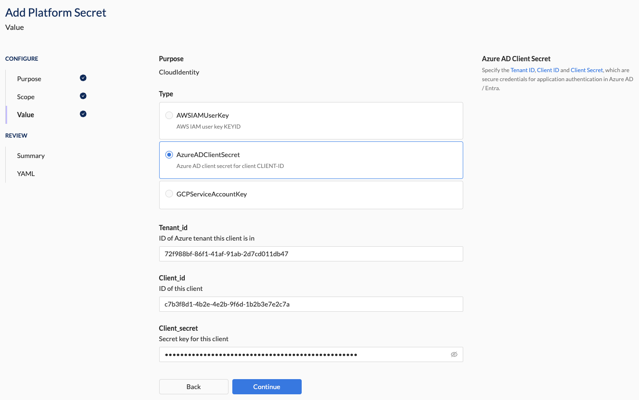The width and height of the screenshot is (639, 400).
Task: Click the Value step checkmark icon
Action: [83, 114]
